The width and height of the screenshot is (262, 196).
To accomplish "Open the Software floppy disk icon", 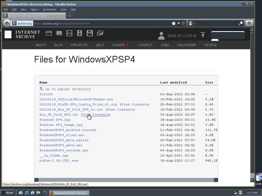I will [x=90, y=33].
